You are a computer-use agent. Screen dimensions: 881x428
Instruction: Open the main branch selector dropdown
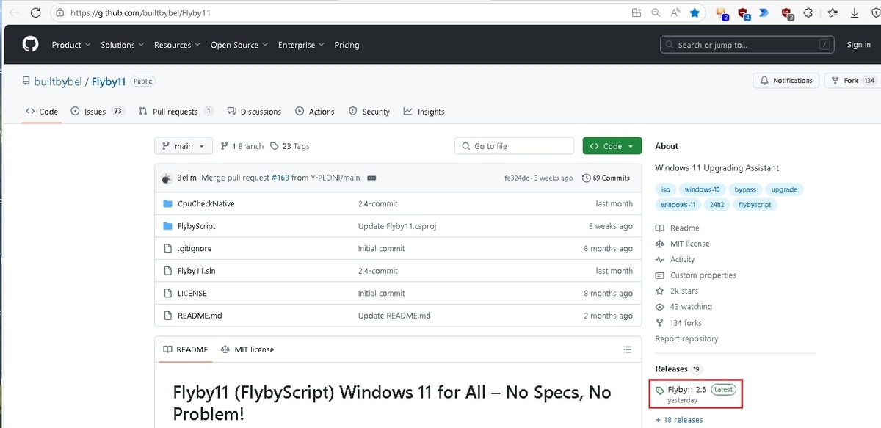184,146
